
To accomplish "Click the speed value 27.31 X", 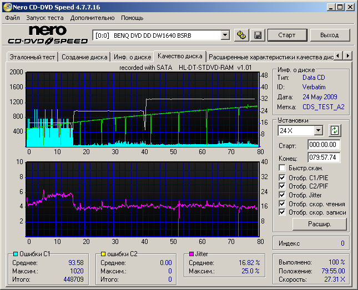I will tap(335, 279).
